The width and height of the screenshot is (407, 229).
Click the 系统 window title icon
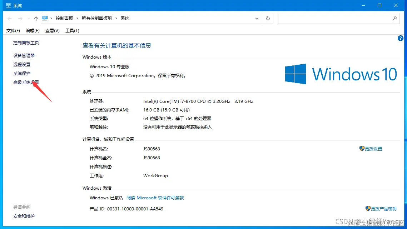9,5
